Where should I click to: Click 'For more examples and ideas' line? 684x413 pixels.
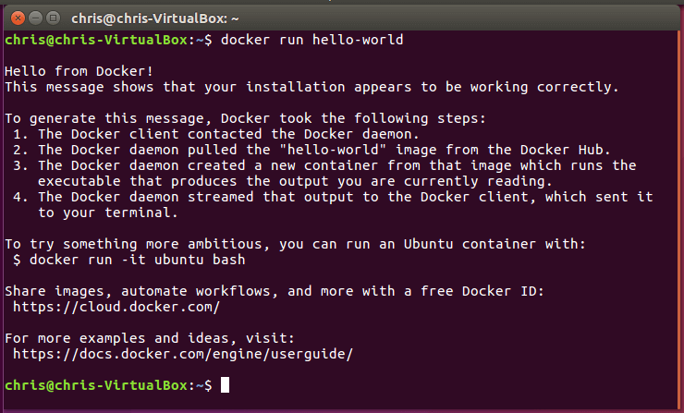pos(150,338)
